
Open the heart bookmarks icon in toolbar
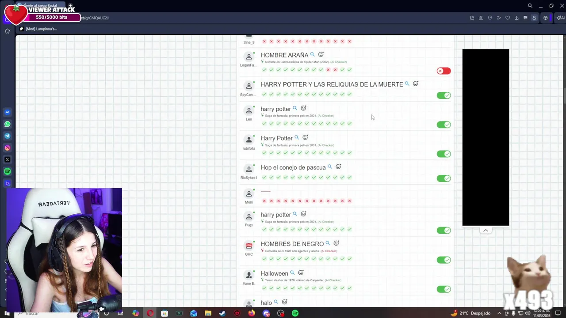pos(508,18)
